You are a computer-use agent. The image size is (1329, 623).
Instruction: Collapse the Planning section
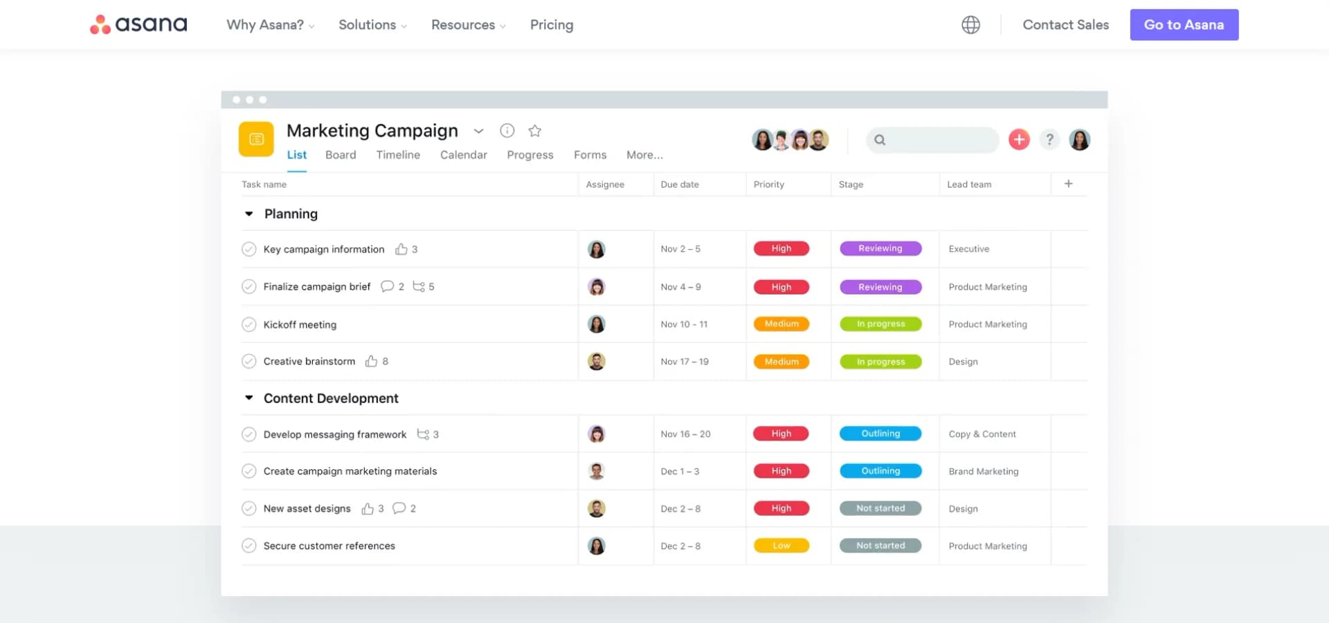click(248, 214)
